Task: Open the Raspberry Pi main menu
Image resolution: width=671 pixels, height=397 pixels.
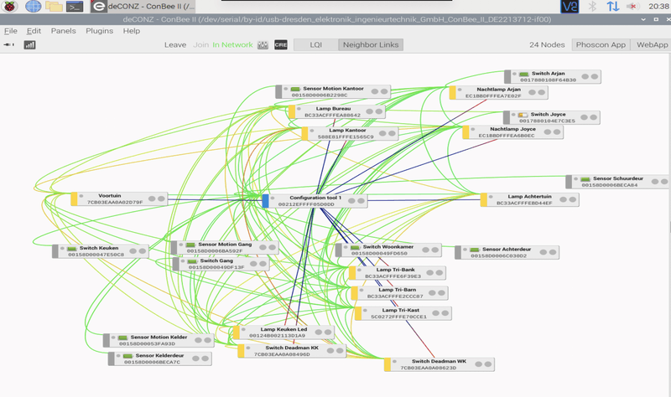Action: (x=10, y=6)
